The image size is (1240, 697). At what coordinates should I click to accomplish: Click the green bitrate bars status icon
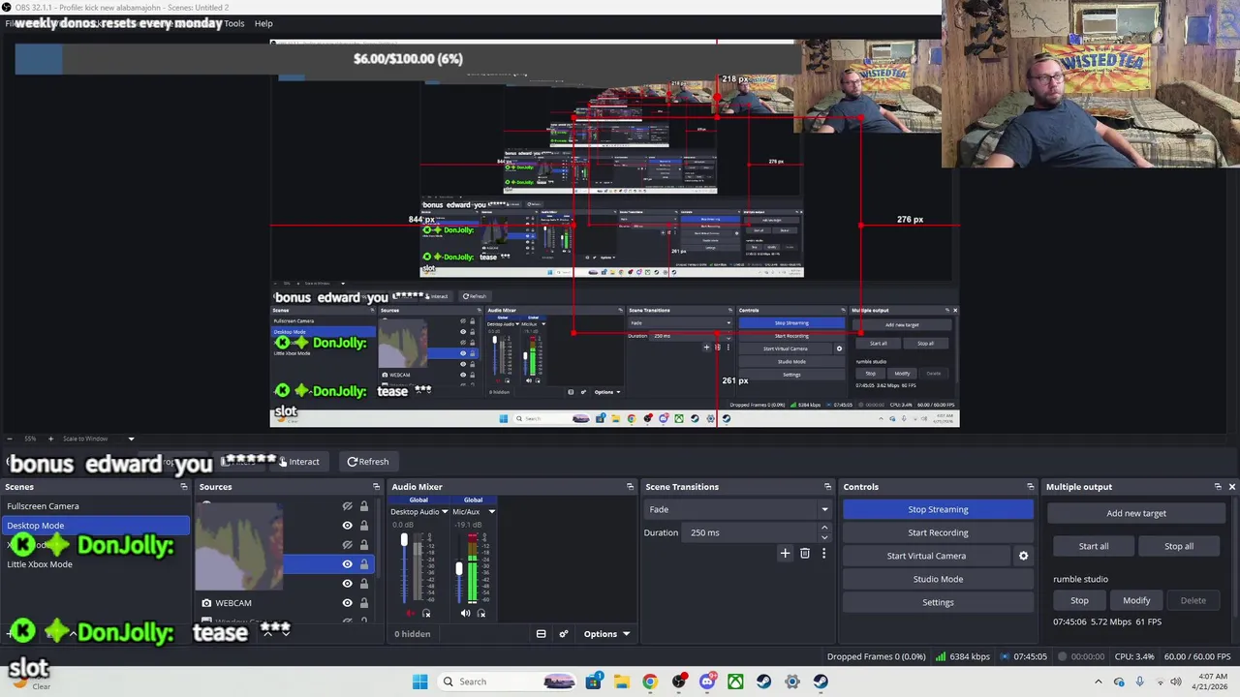[940, 656]
